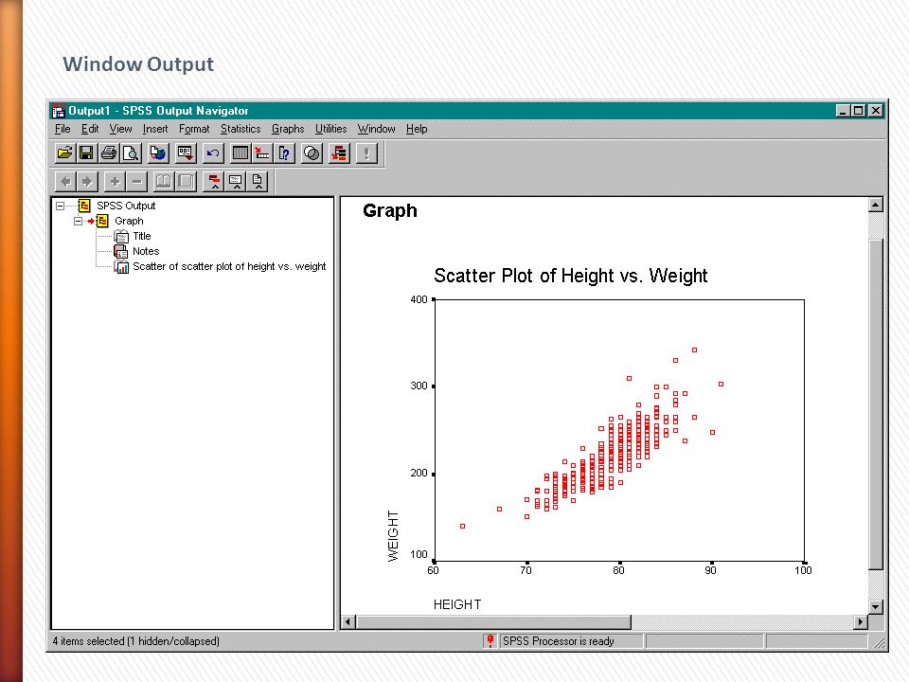Screen dimensions: 909x682
Task: Click the 'Scatter Plot of Height vs. Weight' title
Action: point(570,276)
